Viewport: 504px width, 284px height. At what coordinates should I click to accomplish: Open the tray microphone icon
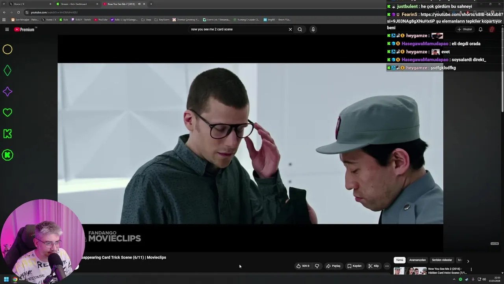pyautogui.click(x=473, y=279)
